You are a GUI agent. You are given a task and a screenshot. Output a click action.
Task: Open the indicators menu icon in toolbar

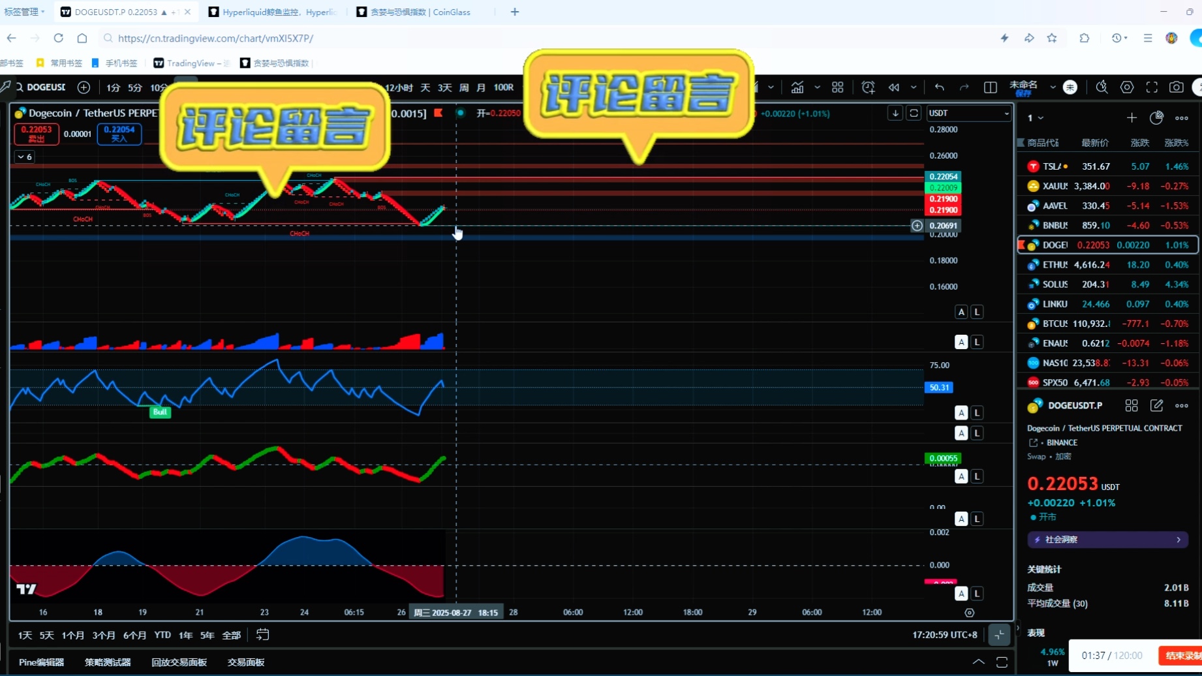click(x=797, y=87)
